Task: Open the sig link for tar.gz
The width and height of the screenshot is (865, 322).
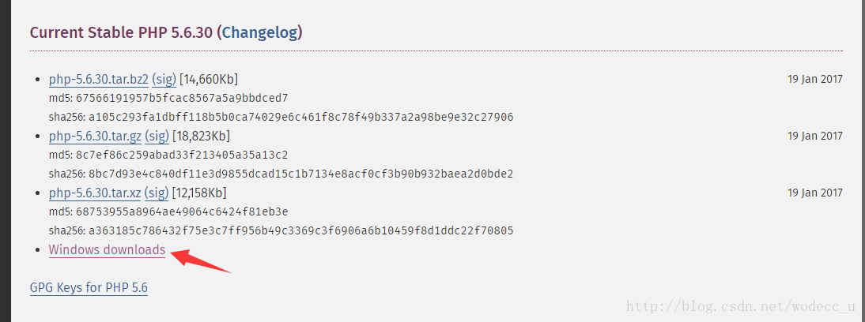Action: (158, 136)
